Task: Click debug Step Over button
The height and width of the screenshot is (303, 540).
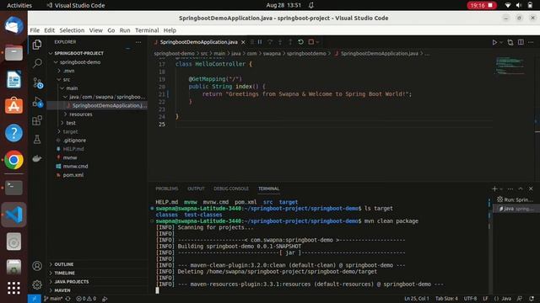Action: (x=270, y=42)
